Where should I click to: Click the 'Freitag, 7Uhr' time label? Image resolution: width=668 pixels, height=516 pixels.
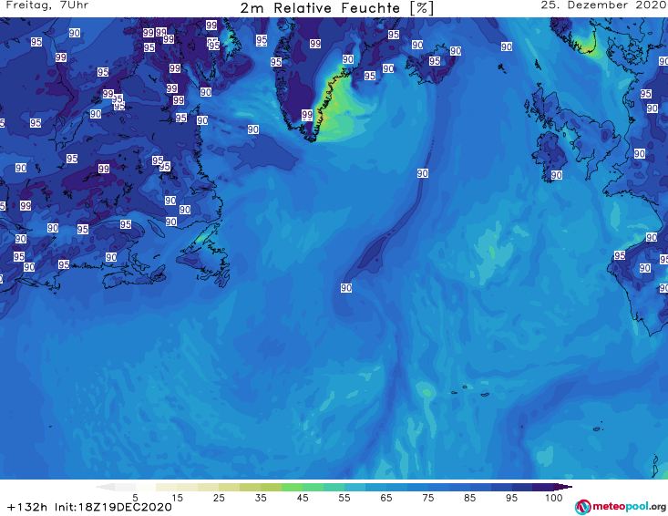tap(47, 5)
